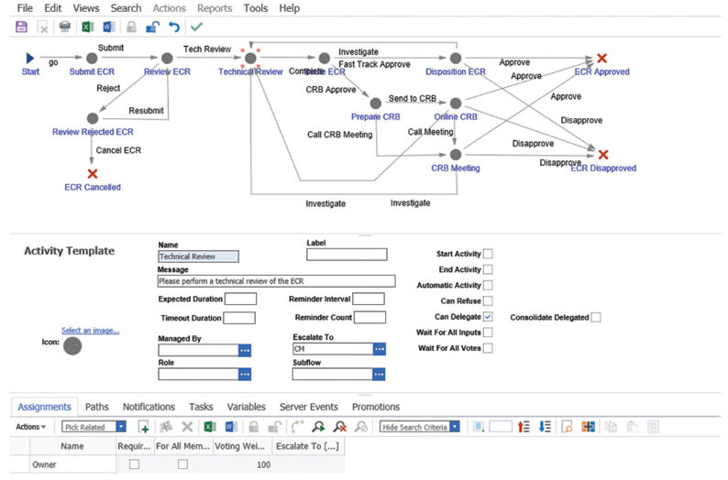728x480 pixels.
Task: Click the sort descending icon in Assignments toolbar
Action: click(x=545, y=427)
